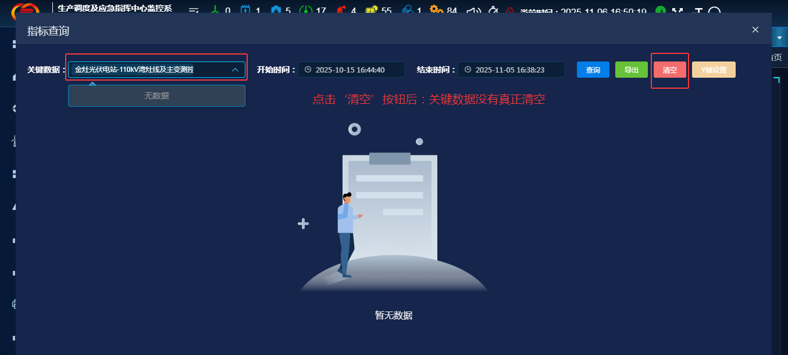Select the 金灶光伏电站 key data combo box
The image size is (788, 355).
pyautogui.click(x=151, y=70)
